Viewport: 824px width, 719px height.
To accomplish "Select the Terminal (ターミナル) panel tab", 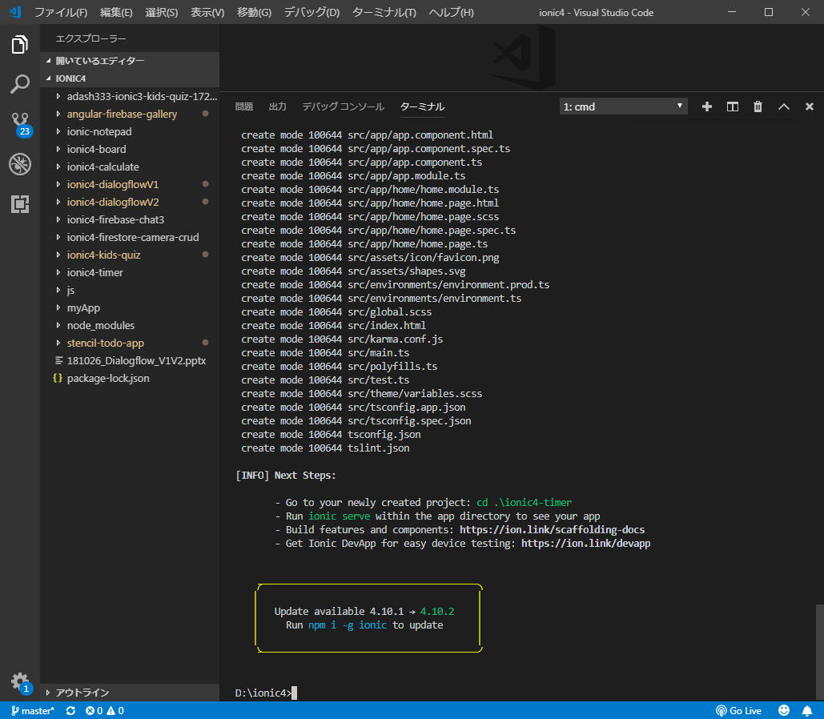I will coord(423,106).
